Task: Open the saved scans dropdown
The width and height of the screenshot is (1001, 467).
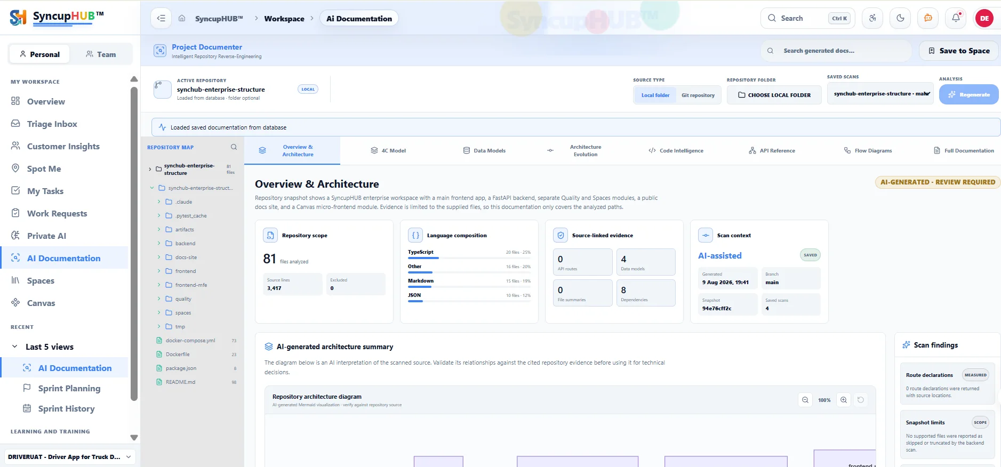Action: [880, 93]
